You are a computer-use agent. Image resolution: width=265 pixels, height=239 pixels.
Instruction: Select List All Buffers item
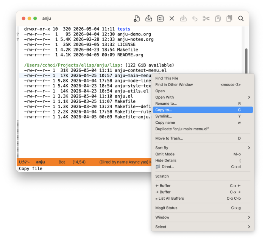(203, 198)
